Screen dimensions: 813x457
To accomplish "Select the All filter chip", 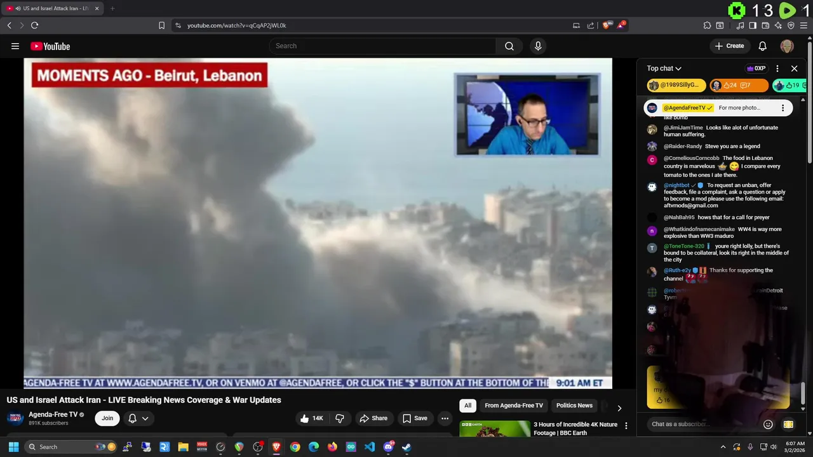I will [x=467, y=406].
